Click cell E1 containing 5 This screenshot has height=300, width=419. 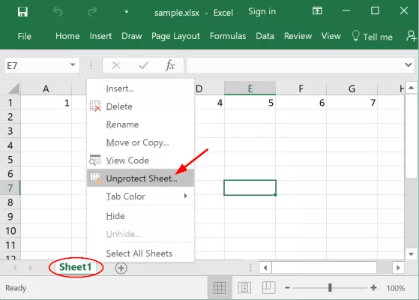[x=250, y=103]
